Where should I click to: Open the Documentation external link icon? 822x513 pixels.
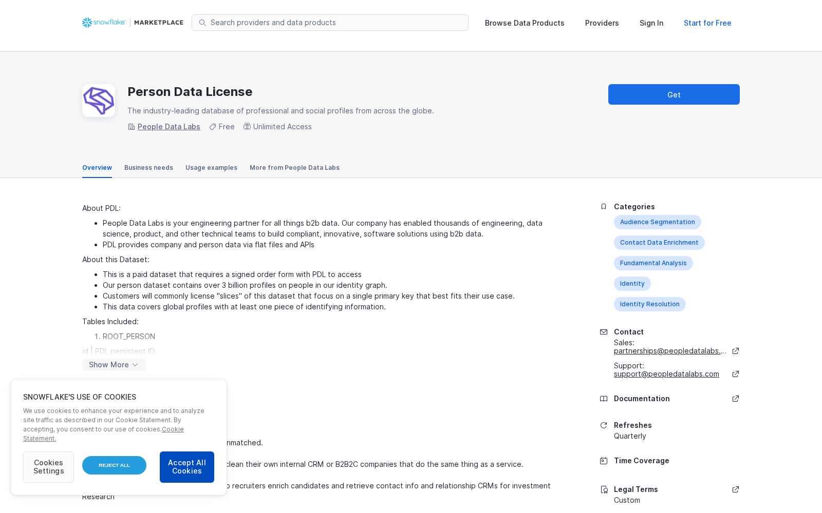[736, 399]
